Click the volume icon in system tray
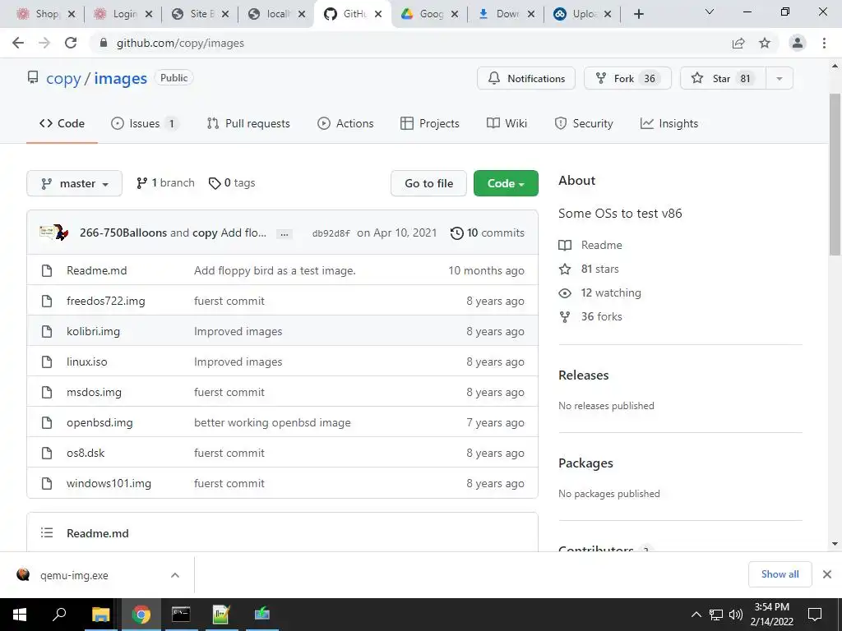Image resolution: width=842 pixels, height=631 pixels. [x=736, y=615]
